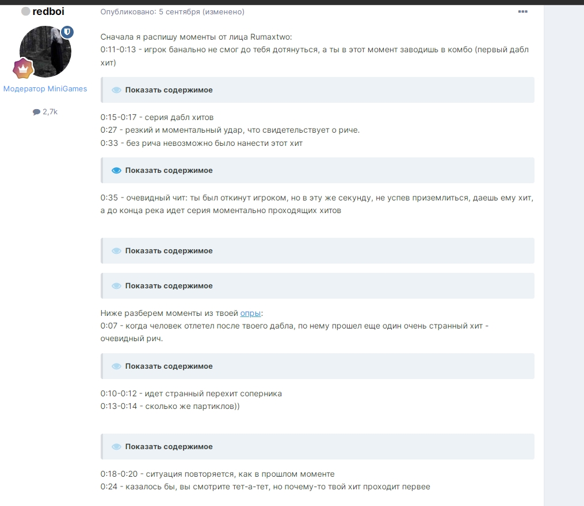Open the redboi username profile link
584x506 pixels.
[x=48, y=11]
